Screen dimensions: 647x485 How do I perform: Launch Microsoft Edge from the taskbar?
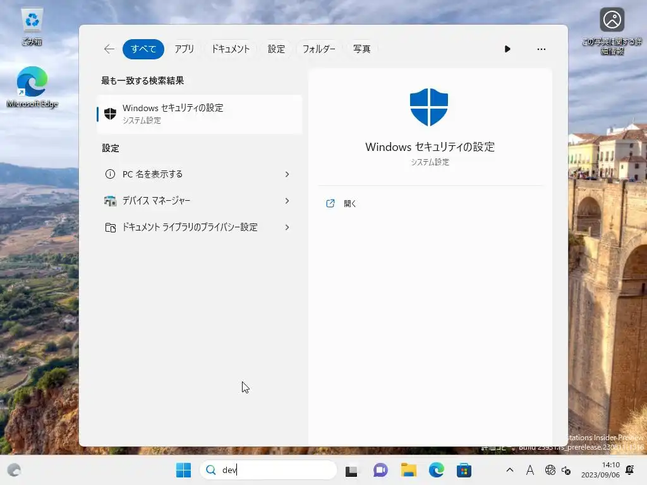[x=436, y=470]
